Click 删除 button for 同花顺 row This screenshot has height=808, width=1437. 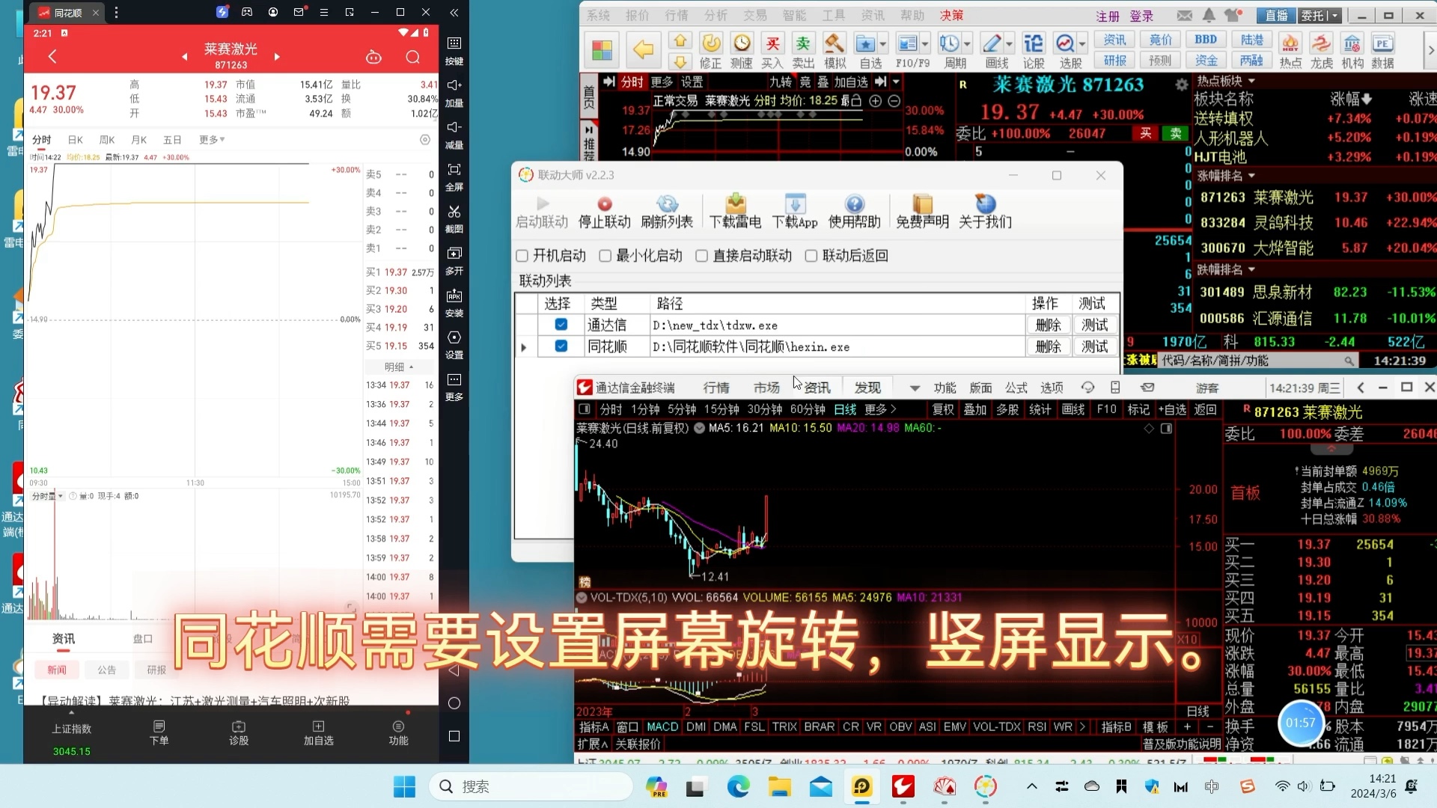click(x=1048, y=346)
